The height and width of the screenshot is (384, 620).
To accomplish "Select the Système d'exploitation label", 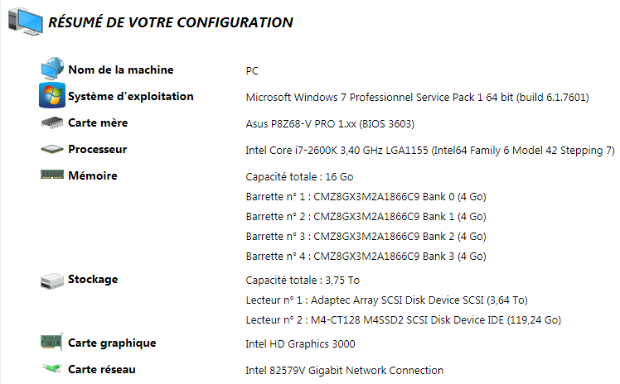I will pos(131,96).
